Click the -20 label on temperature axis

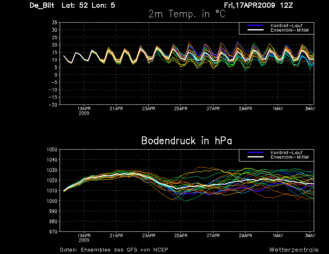(x=53, y=105)
